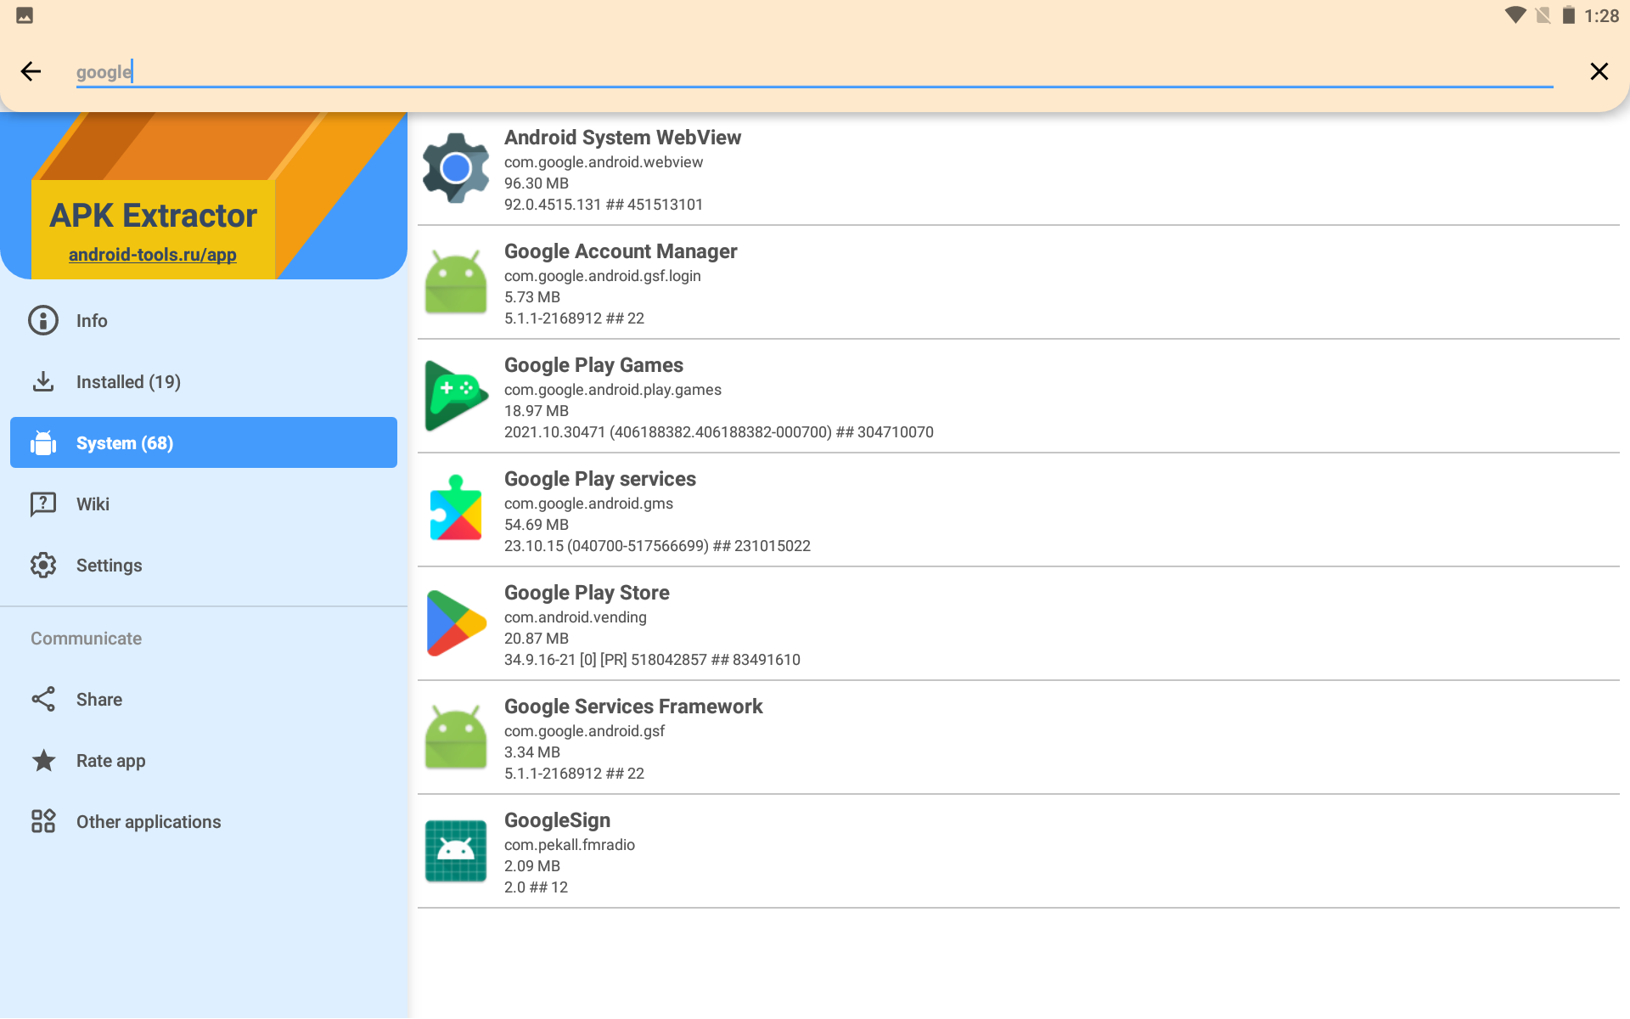
Task: Click the Google Services Framework android icon
Action: (456, 737)
